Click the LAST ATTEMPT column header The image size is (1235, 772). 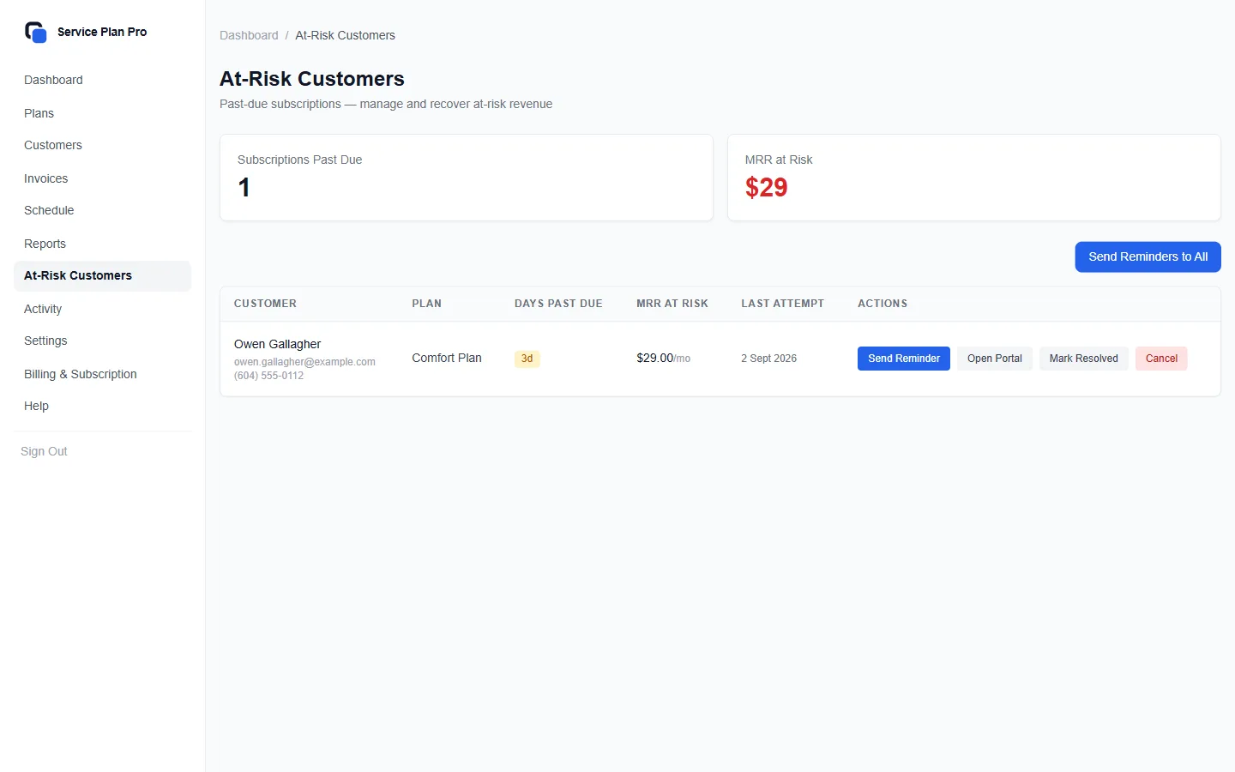(x=782, y=304)
